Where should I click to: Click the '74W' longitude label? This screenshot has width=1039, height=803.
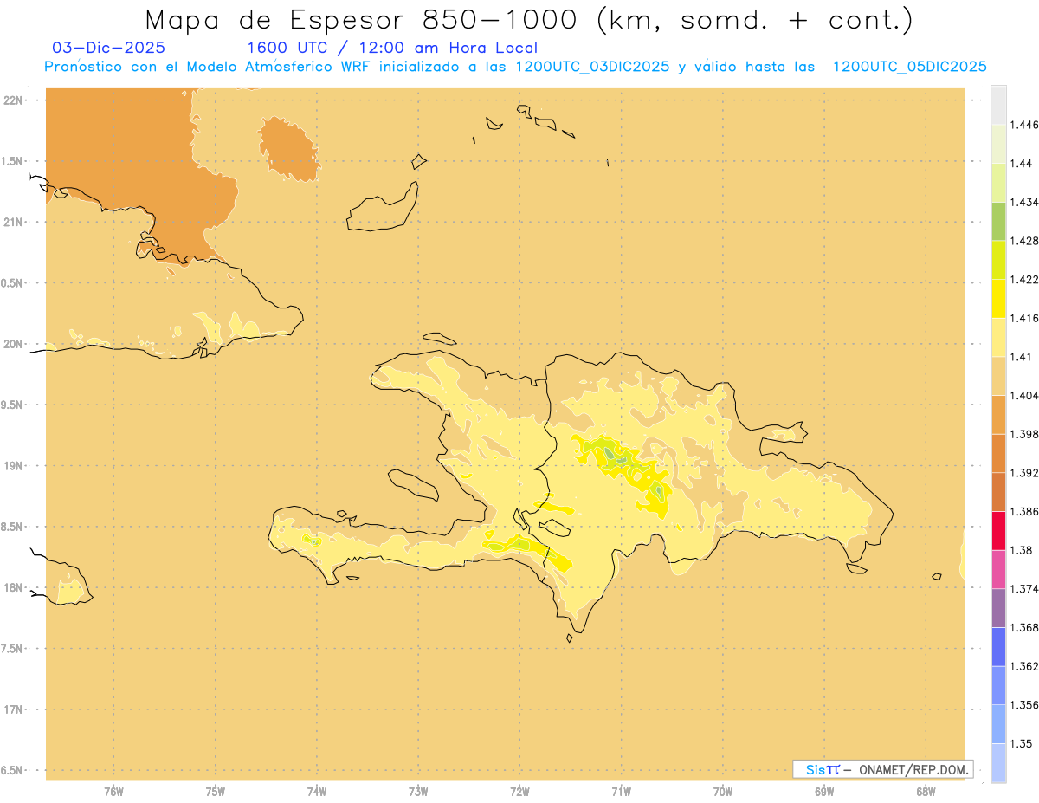click(x=317, y=792)
